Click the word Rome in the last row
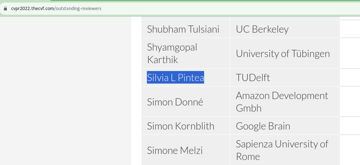The width and height of the screenshot is (360, 165). coord(248,156)
